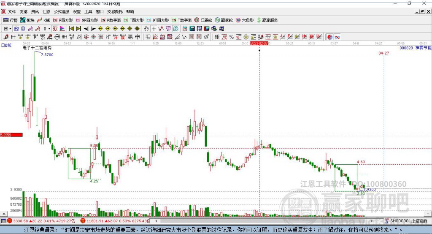
Task: Expand volume panel with up triangle button
Action: [4, 214]
